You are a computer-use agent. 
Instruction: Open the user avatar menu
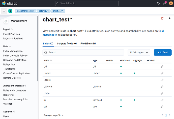171,4
